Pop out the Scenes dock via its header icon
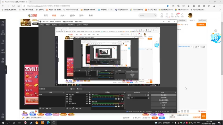Screen dimensions: 223x125 point(64,92)
